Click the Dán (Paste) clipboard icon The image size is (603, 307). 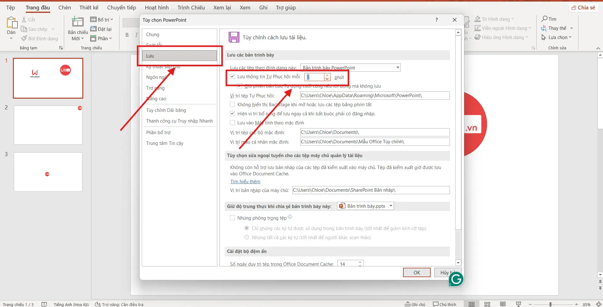tap(12, 23)
